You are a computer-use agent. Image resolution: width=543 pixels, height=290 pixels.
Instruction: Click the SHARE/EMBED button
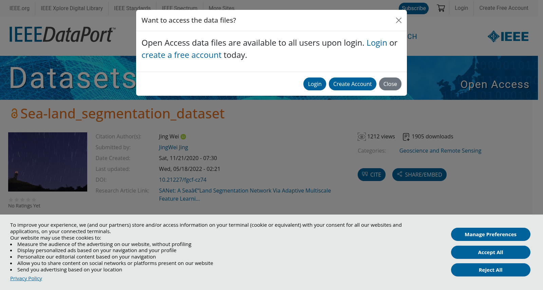tap(419, 175)
